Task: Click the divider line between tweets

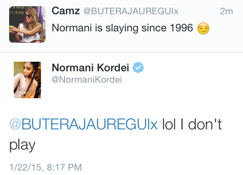Action: [x=121, y=52]
